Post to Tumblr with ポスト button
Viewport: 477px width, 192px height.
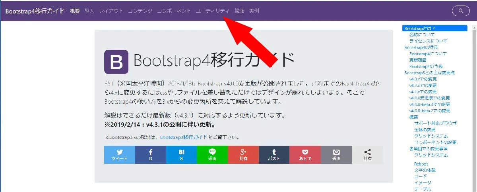coord(274,155)
